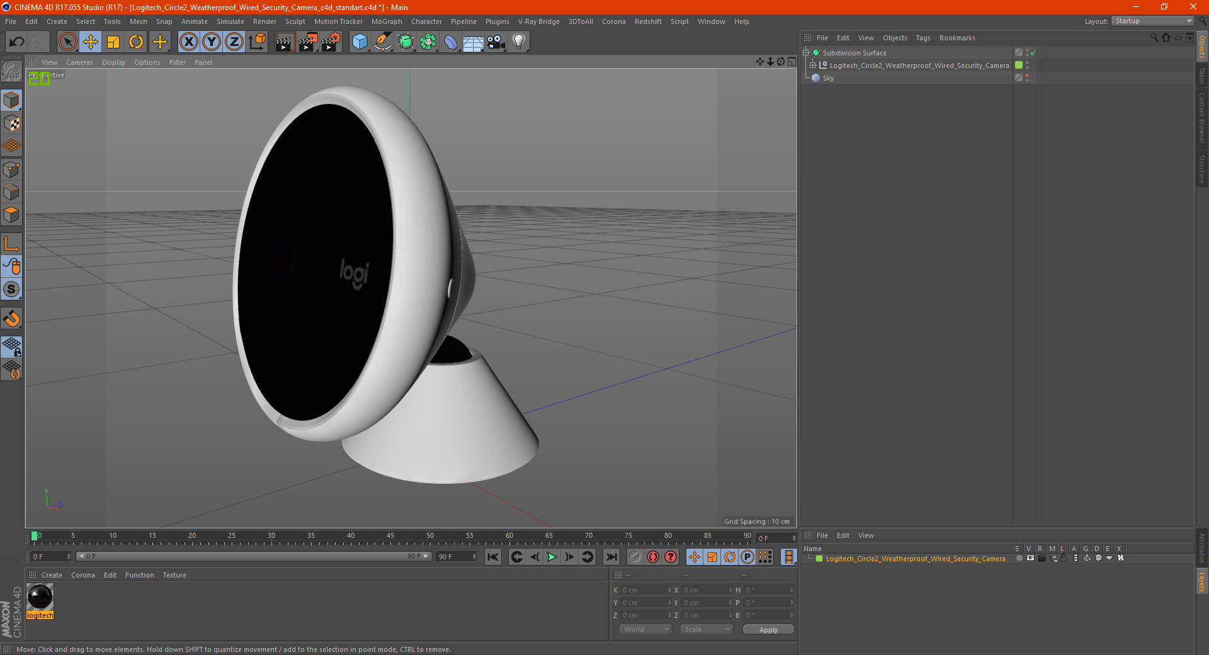The image size is (1209, 655).
Task: Toggle the Subdivision Surface enable checkmark
Action: (x=1033, y=53)
